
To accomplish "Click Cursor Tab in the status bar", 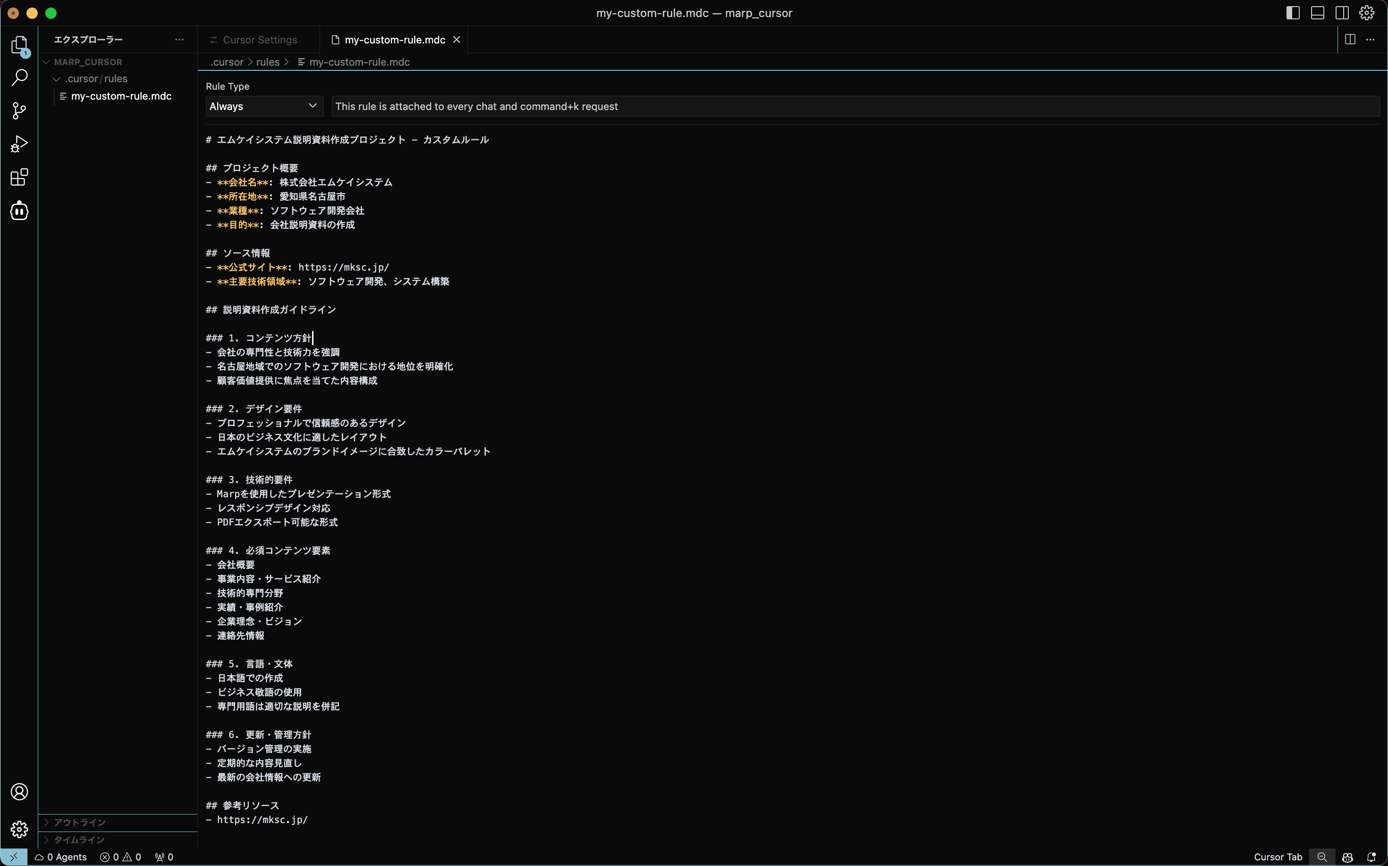I will click(1278, 857).
